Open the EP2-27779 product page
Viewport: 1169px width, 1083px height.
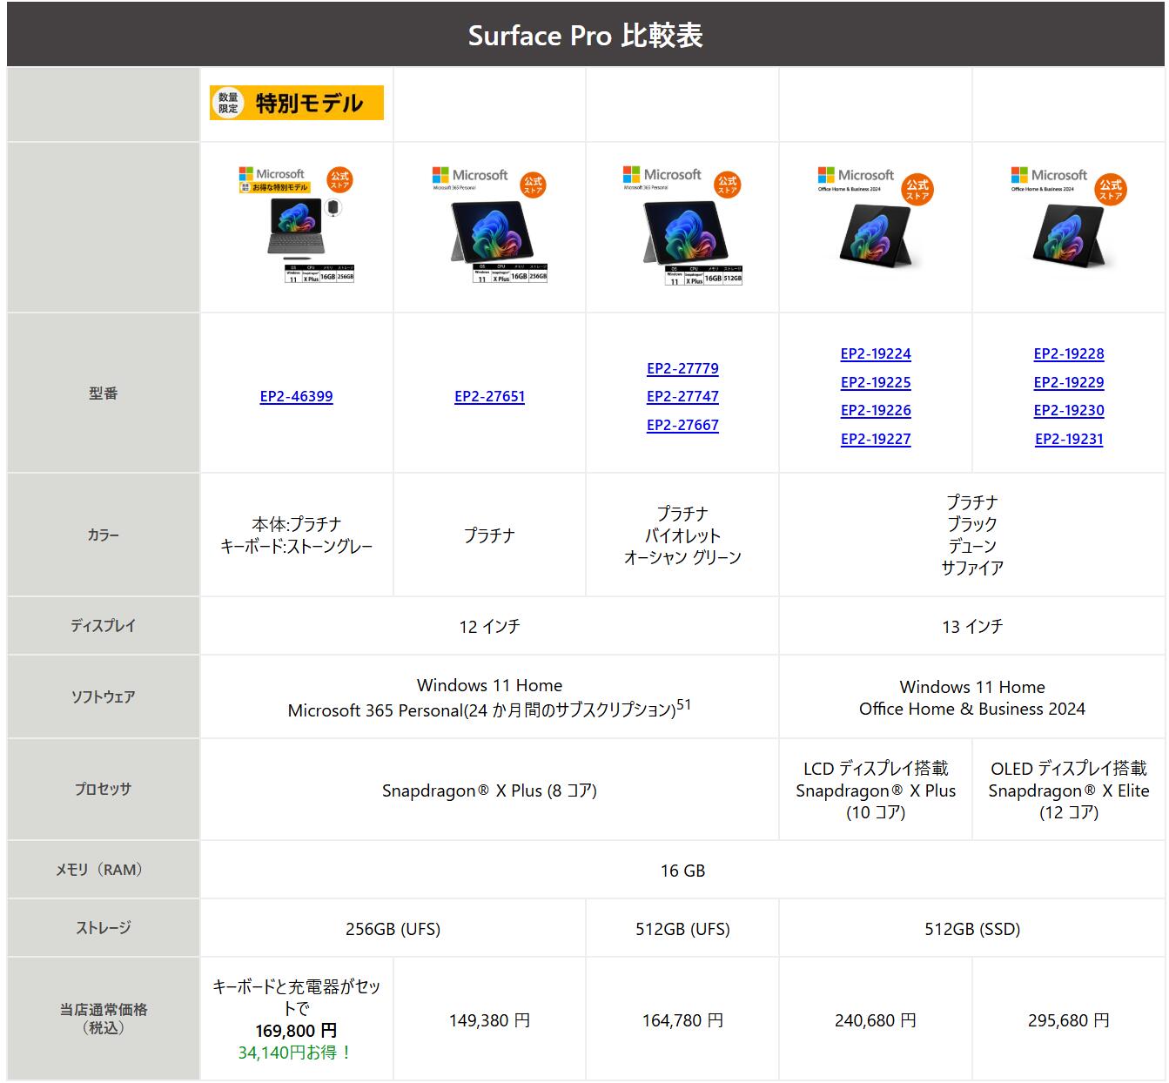click(x=682, y=368)
